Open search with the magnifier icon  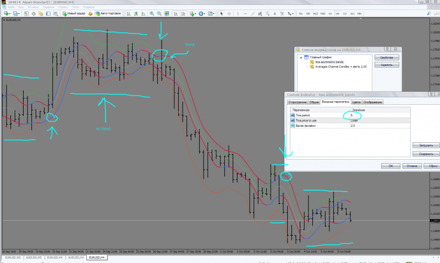[429, 13]
